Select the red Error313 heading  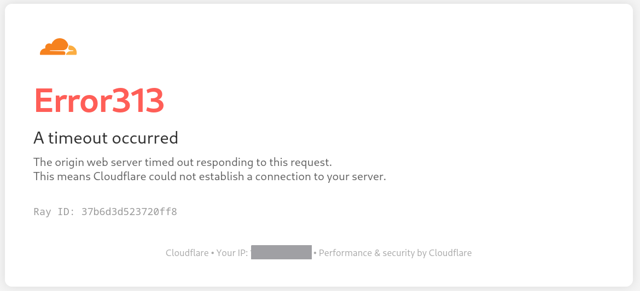99,100
